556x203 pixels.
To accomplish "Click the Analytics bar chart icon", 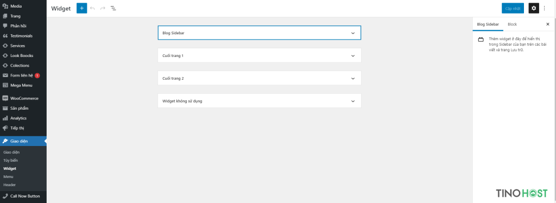I will [x=5, y=118].
